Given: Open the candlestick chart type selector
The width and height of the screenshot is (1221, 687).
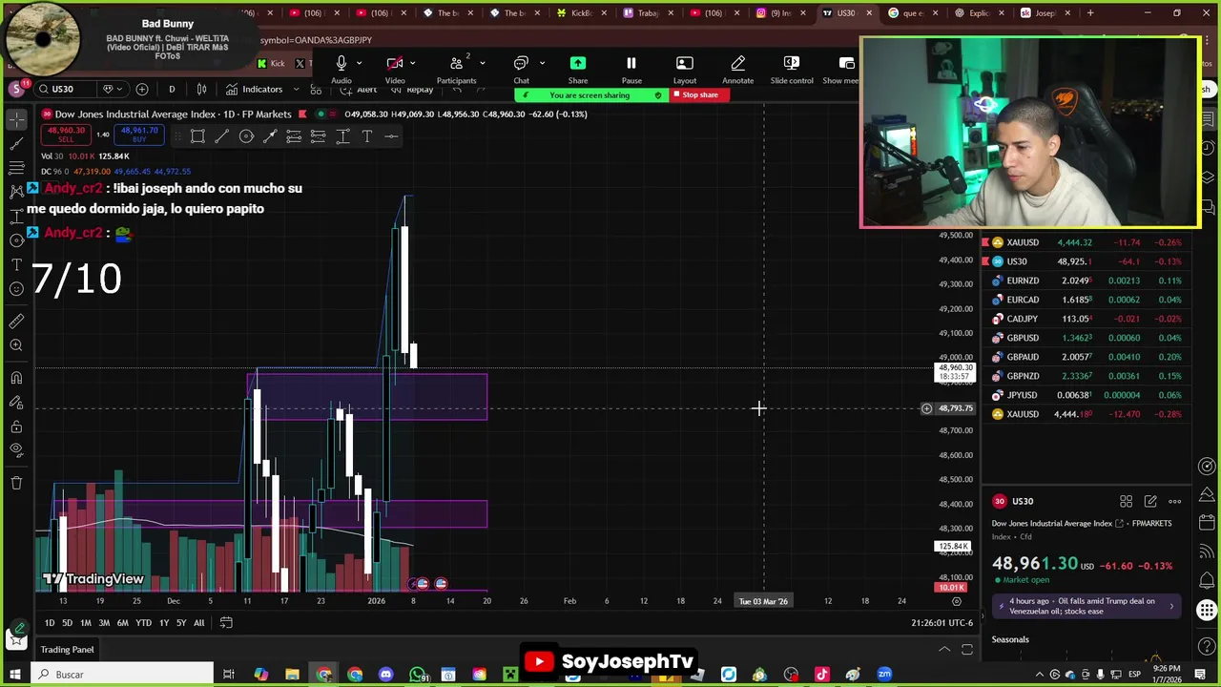Looking at the screenshot, I should tap(201, 89).
